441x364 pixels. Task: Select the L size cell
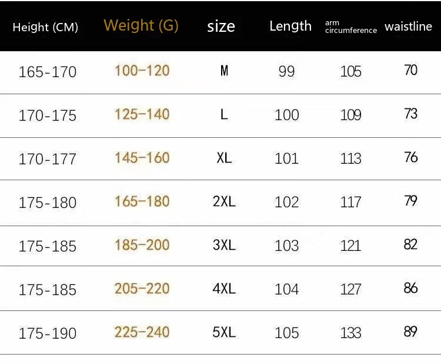point(224,115)
